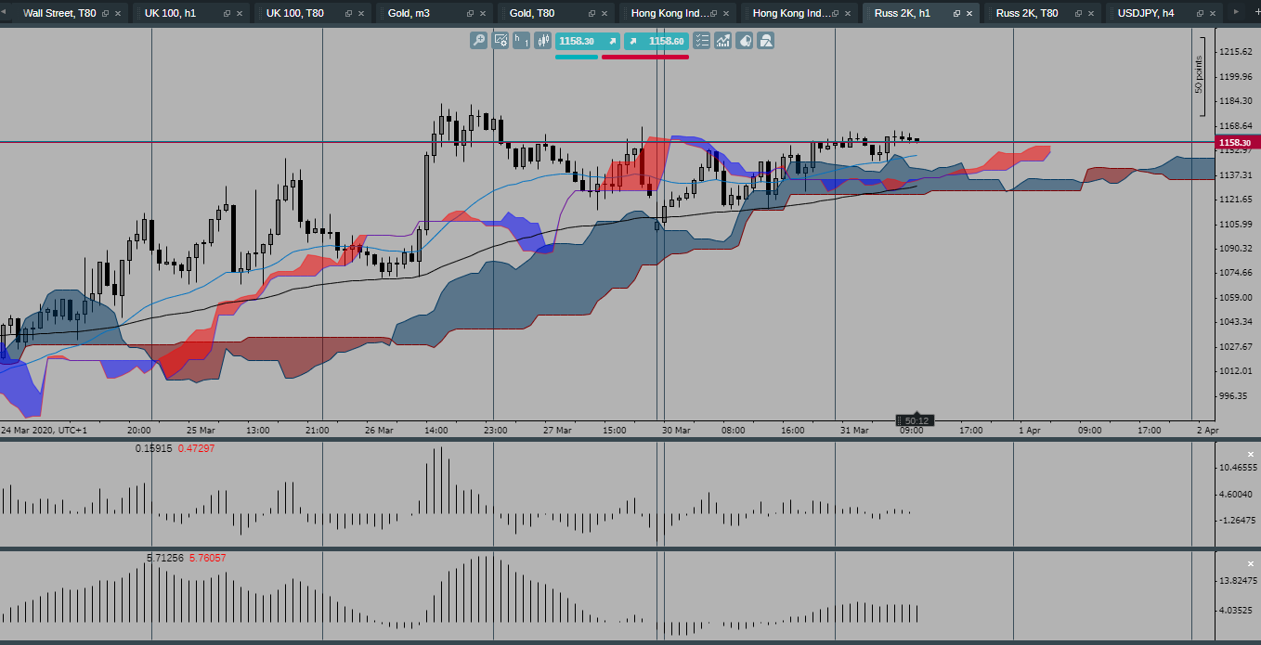Click the 30 Mar date axis label

click(x=676, y=431)
